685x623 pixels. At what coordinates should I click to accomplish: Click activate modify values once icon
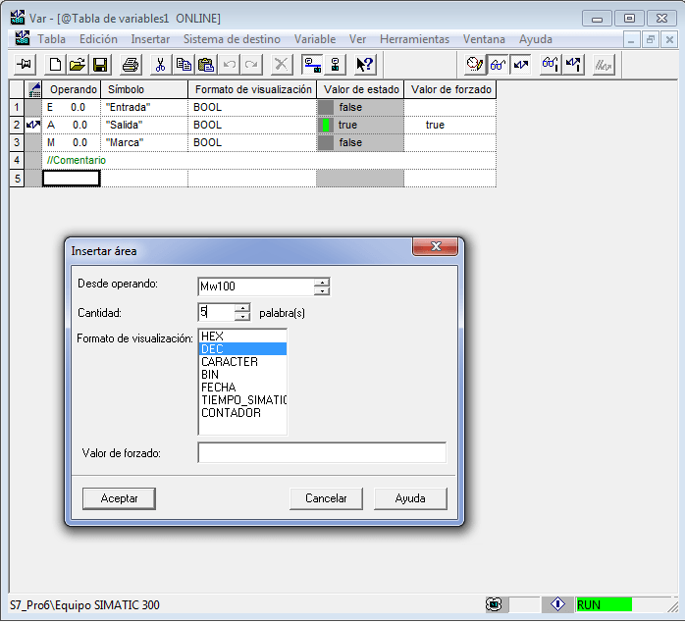[x=573, y=65]
